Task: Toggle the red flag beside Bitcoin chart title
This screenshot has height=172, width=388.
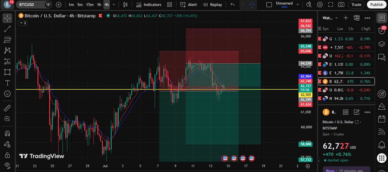Action: click(100, 16)
